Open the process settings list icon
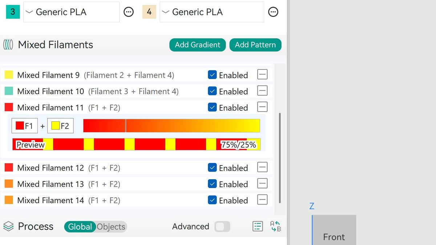436x245 pixels. pos(257,226)
